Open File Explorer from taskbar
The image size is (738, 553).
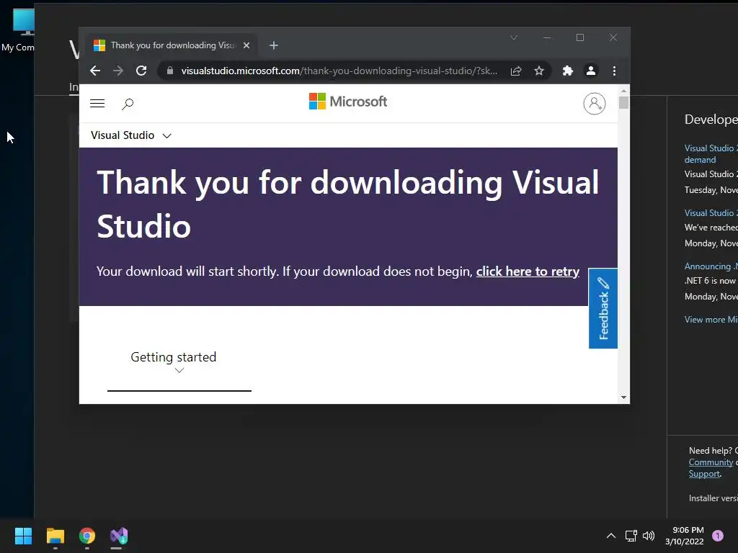pos(55,536)
